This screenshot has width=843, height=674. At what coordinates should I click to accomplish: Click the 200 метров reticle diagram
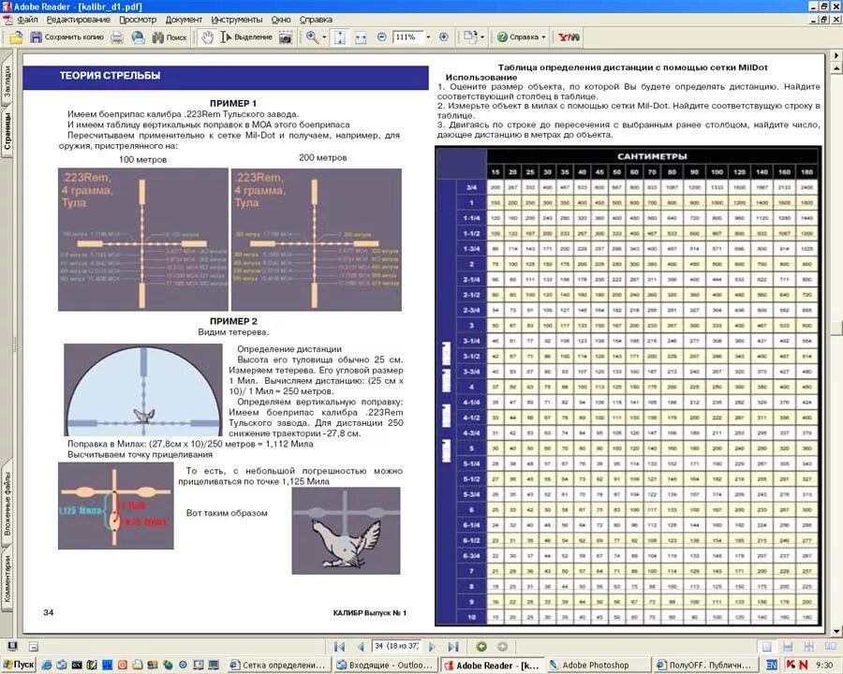317,240
